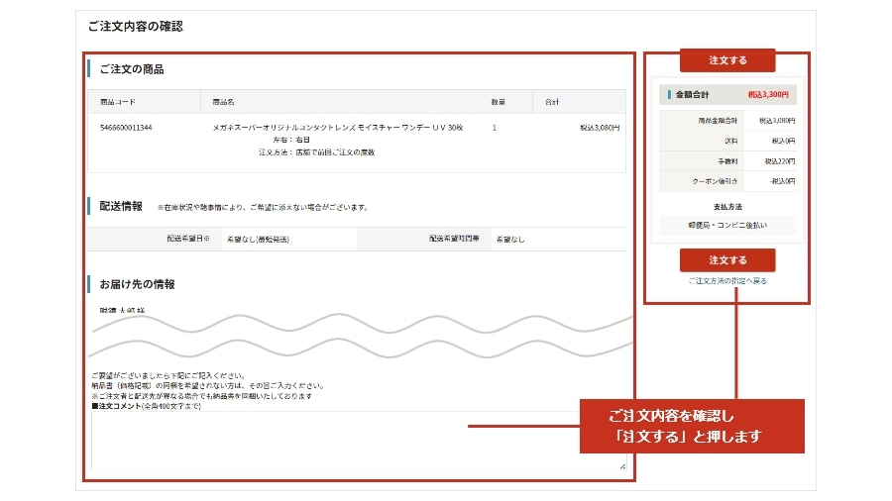Click the 合計 column header

(x=552, y=102)
